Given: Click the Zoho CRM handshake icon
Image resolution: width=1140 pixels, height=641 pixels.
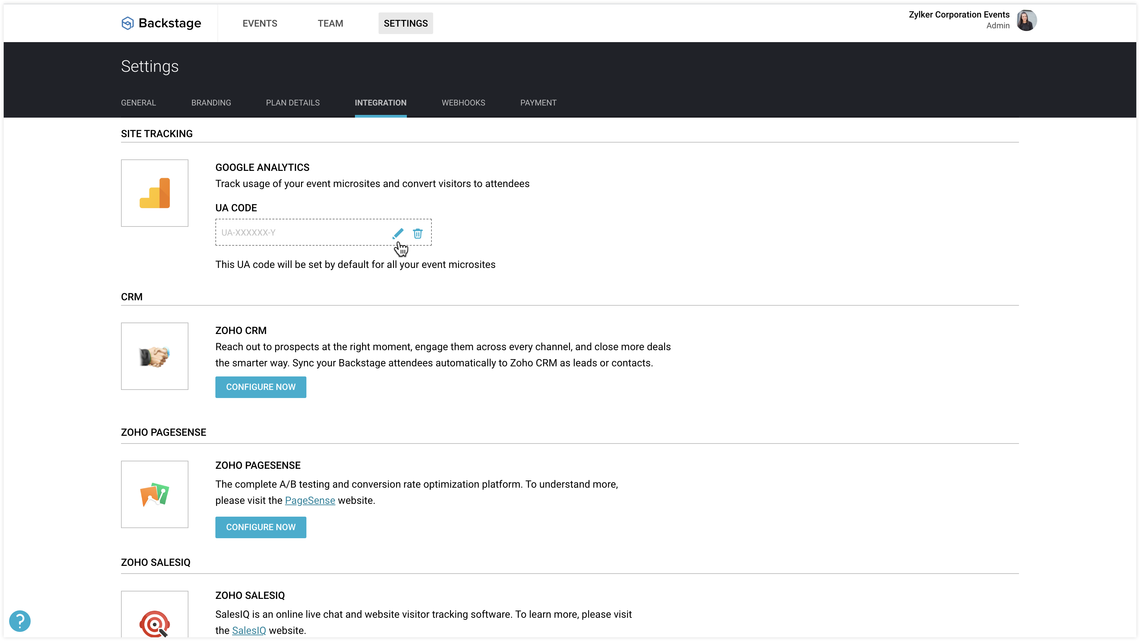Looking at the screenshot, I should (154, 356).
